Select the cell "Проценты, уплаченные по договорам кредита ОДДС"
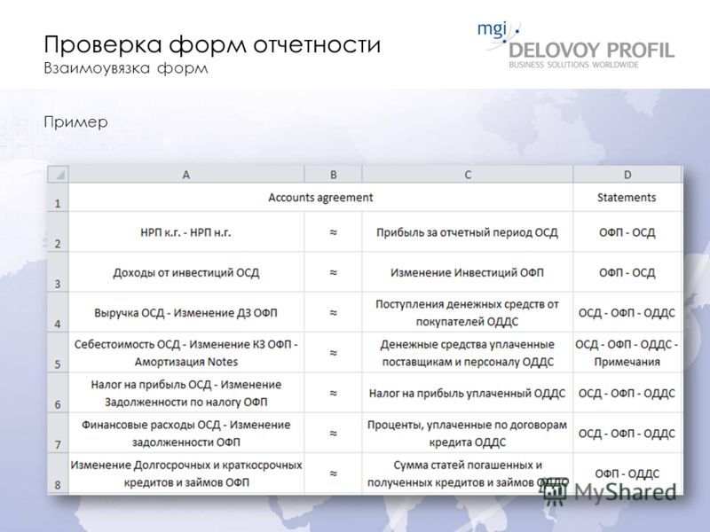The height and width of the screenshot is (532, 710). 468,434
